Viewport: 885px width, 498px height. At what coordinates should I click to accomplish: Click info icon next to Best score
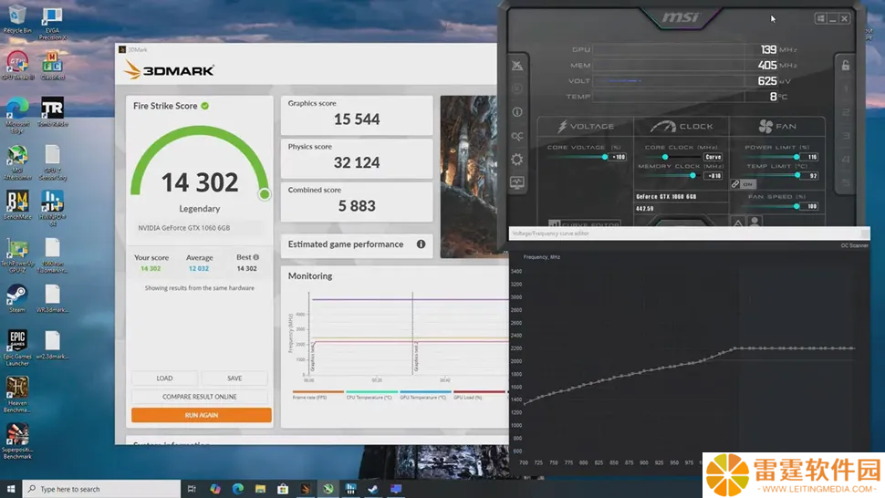[x=256, y=257]
